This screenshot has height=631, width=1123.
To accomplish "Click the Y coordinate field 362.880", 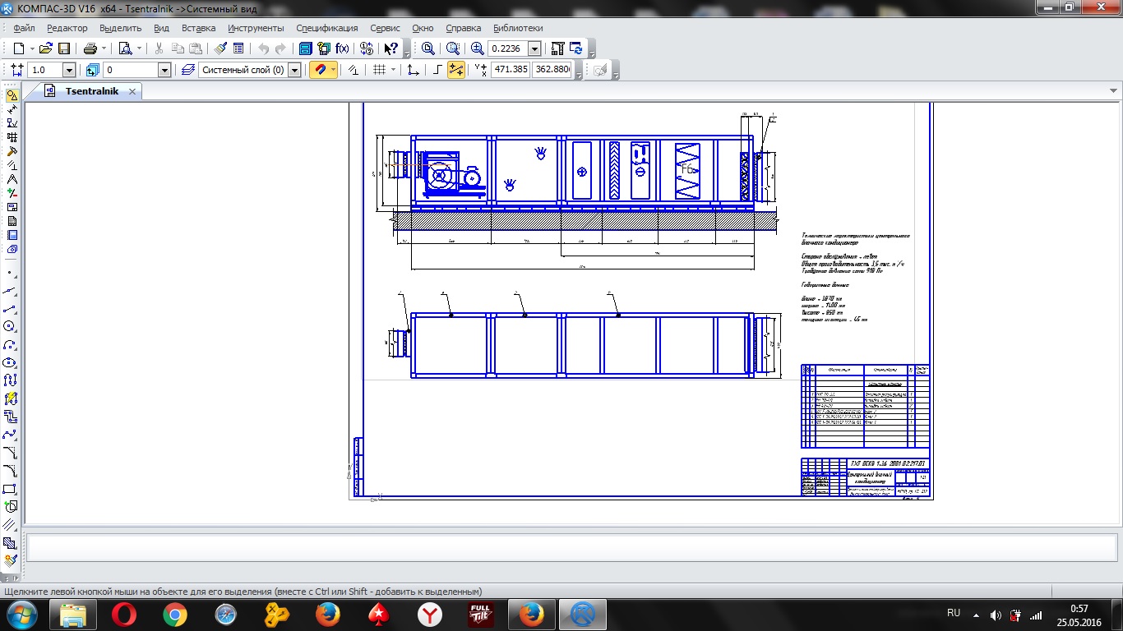I will (x=552, y=70).
